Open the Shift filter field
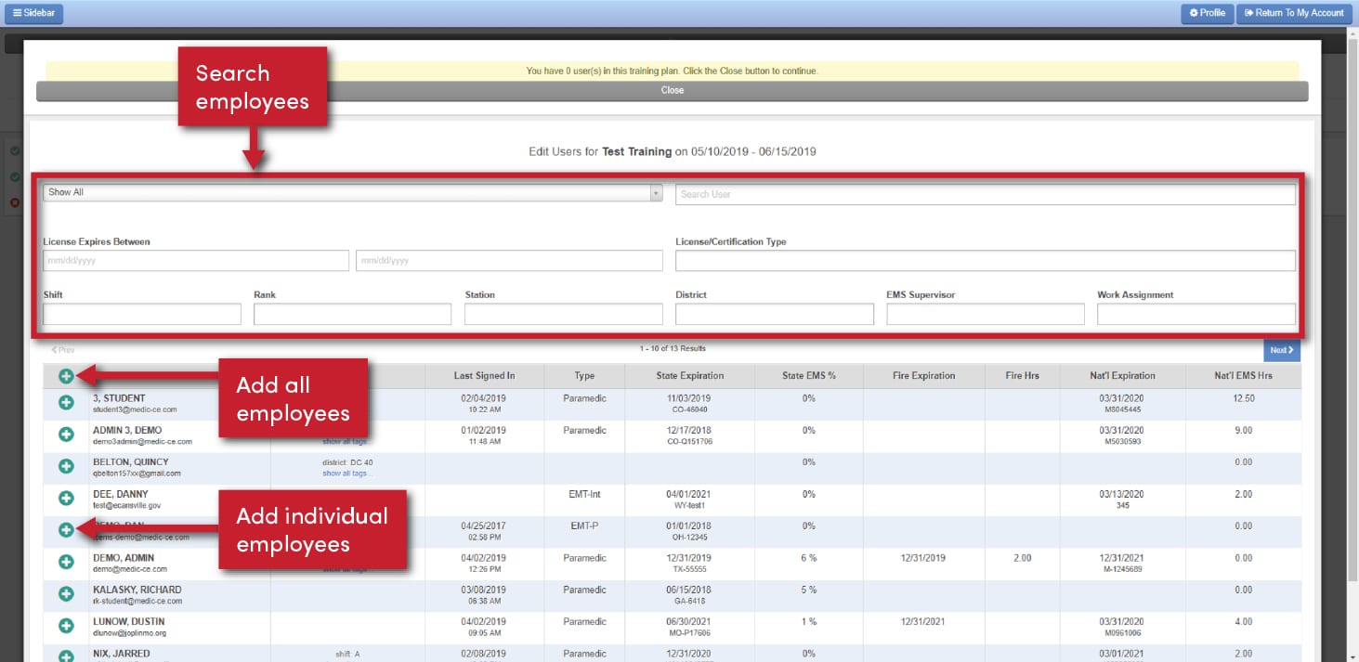1359x662 pixels. pos(141,315)
